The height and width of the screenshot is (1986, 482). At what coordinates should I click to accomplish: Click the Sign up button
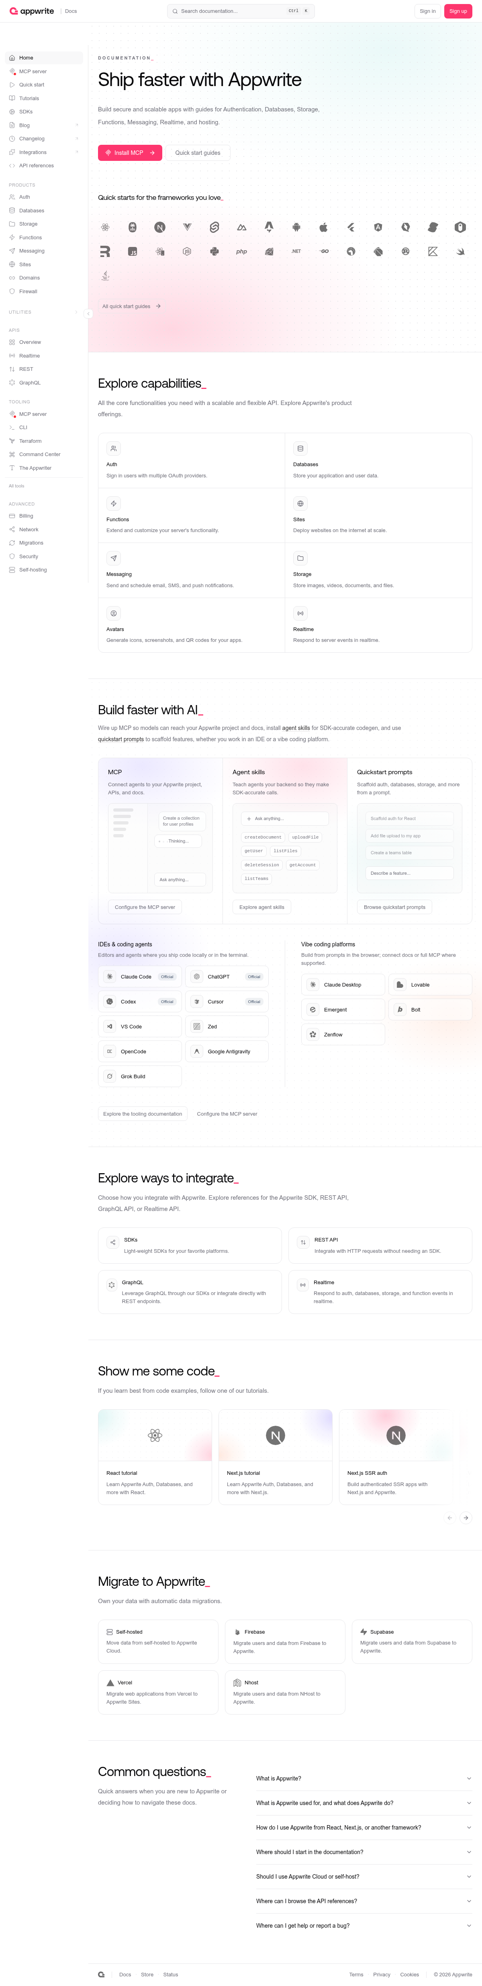point(458,11)
